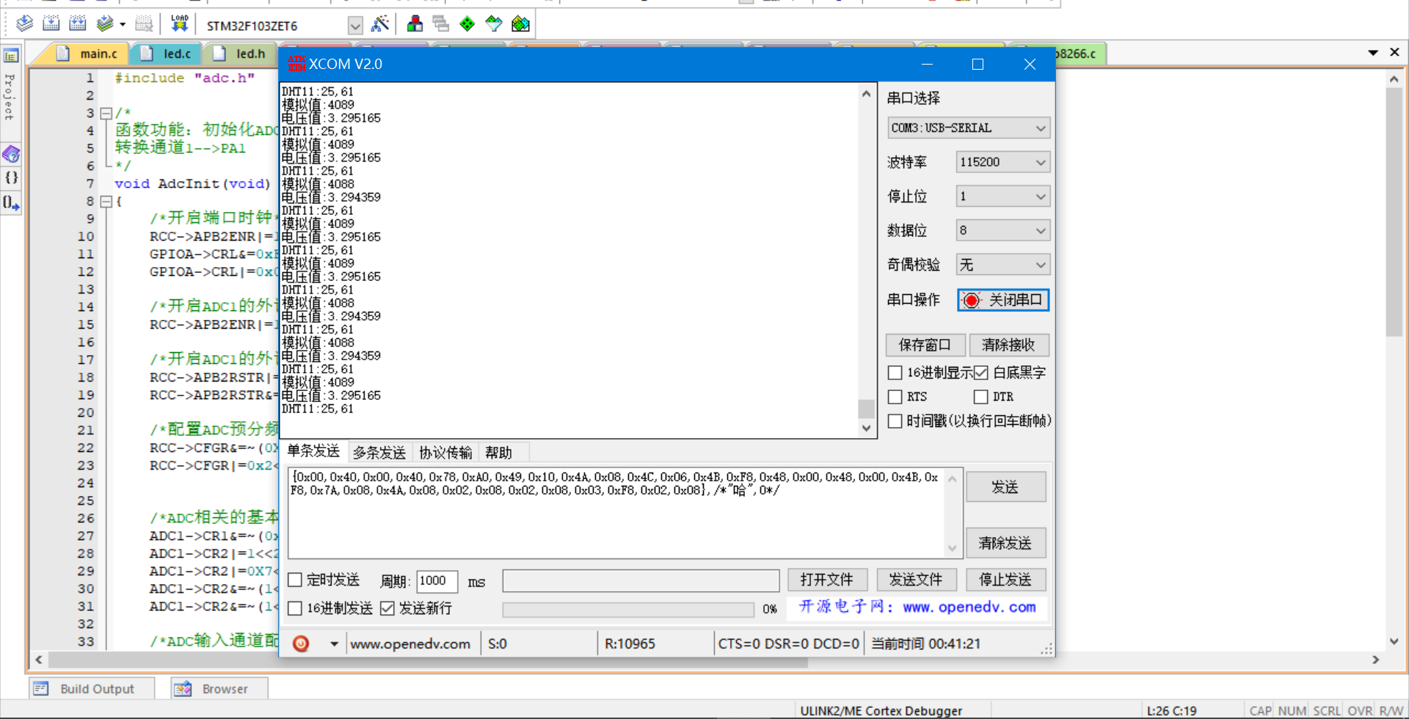1409x719 pixels.
Task: Click the Project panel icon in left sidebar
Action: [11, 55]
